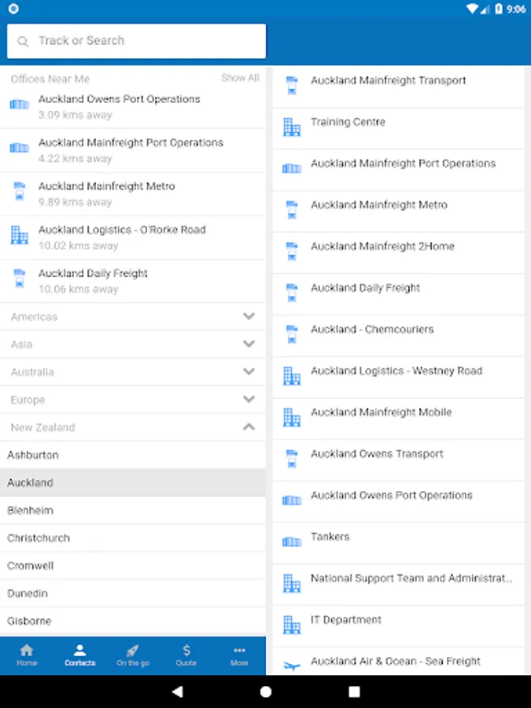Open the Quote tab

point(186,655)
